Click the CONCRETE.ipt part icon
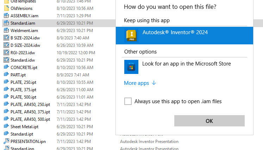Screen dimensions: 263x150 pos(6,67)
